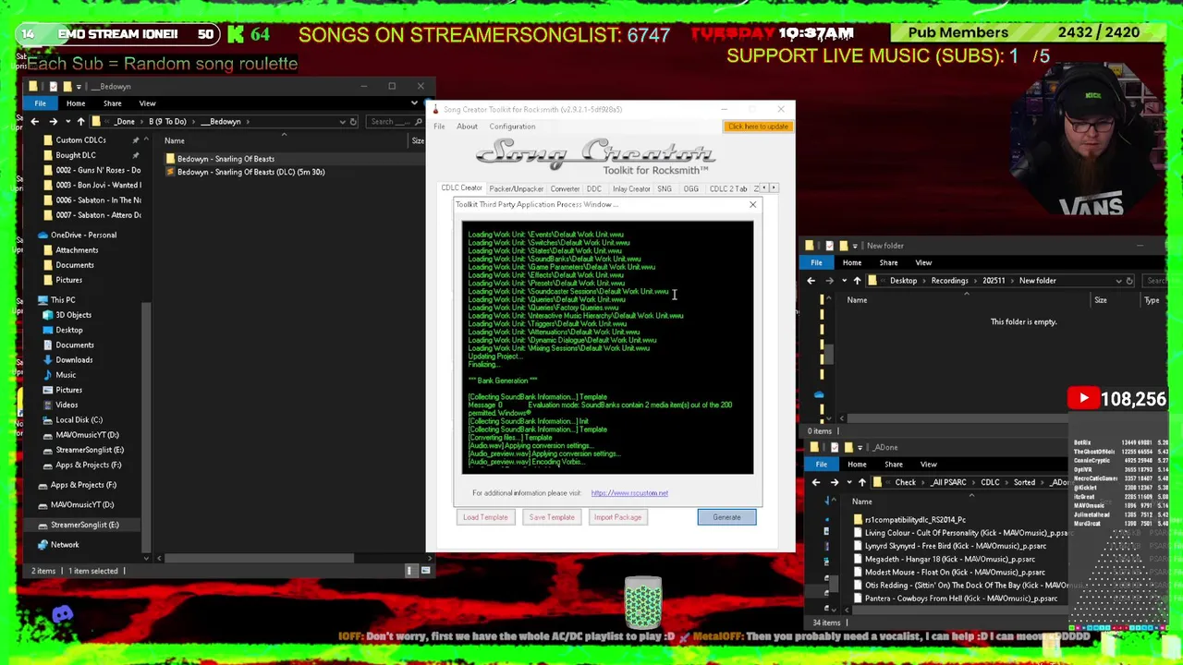The height and width of the screenshot is (665, 1183).
Task: Open the File tab in __Bedowyn Explorer window
Action: [40, 103]
